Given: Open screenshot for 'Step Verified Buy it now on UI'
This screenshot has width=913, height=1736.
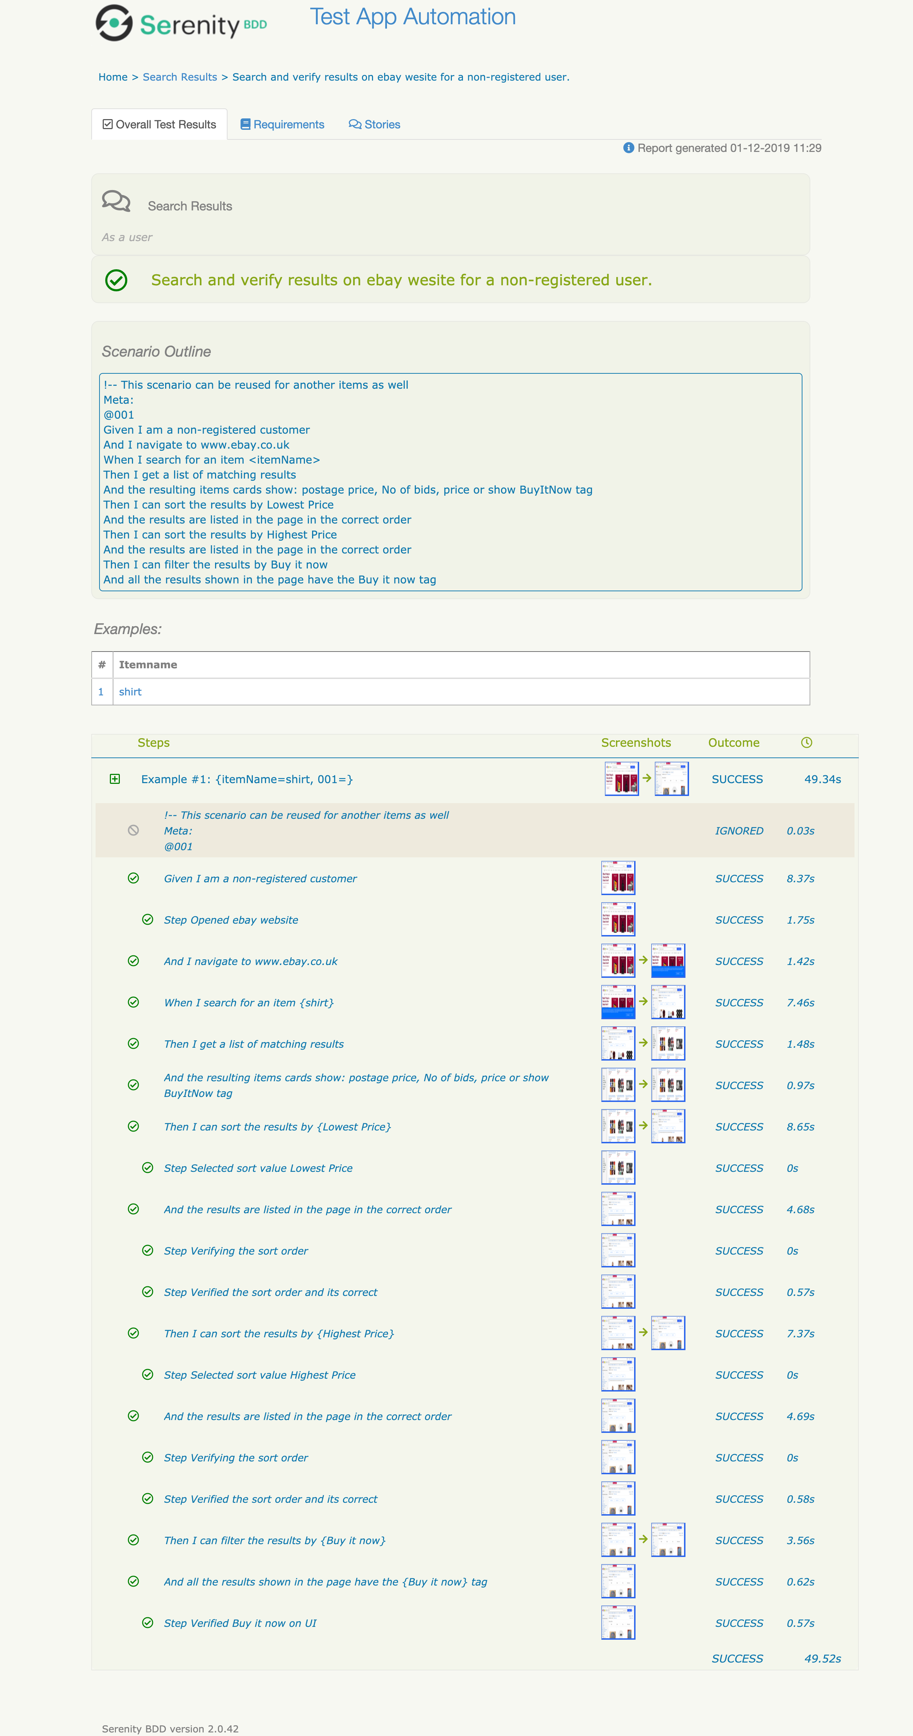Looking at the screenshot, I should tap(618, 1623).
